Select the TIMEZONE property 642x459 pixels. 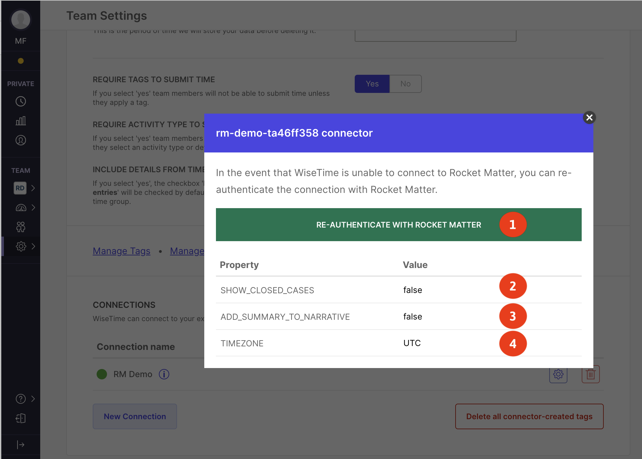[x=242, y=343]
